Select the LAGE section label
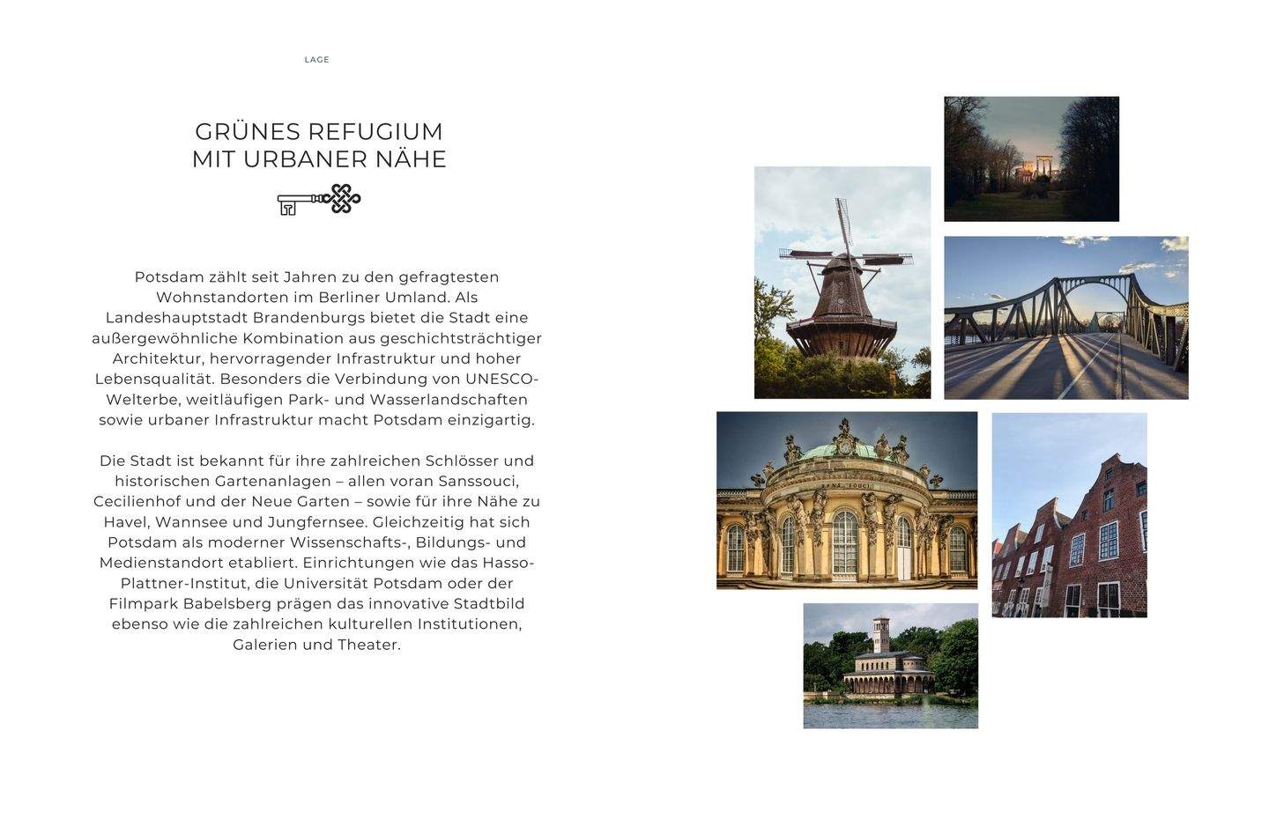1269x826 pixels. click(x=316, y=60)
